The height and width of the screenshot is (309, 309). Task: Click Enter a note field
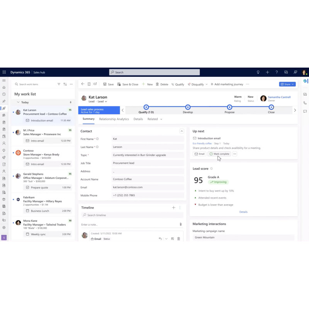(130, 224)
